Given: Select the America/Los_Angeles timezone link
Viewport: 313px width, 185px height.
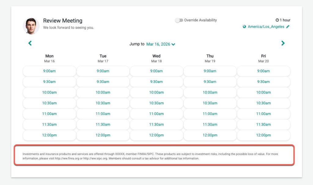Looking at the screenshot, I should 266,27.
